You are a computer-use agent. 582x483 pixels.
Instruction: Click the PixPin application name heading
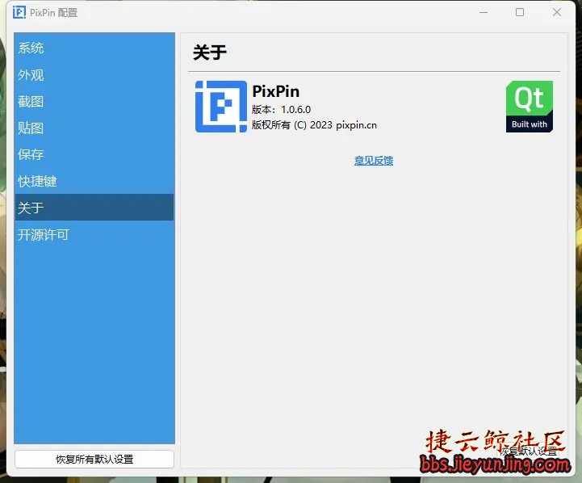click(276, 91)
